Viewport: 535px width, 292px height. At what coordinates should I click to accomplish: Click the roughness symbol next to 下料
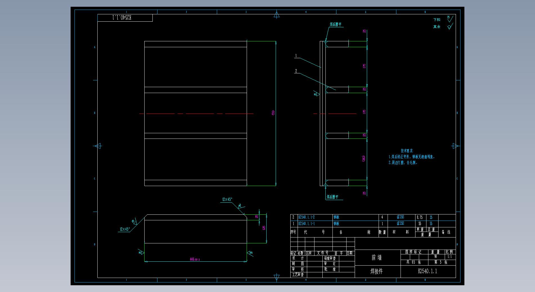450,19
